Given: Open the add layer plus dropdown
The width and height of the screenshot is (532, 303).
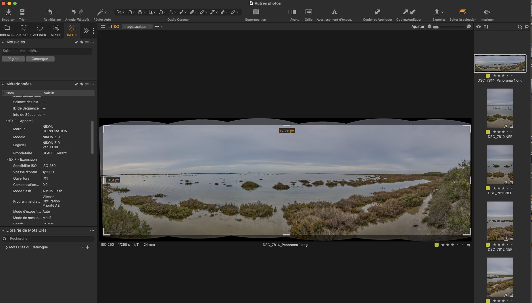Looking at the screenshot, I should point(158,26).
